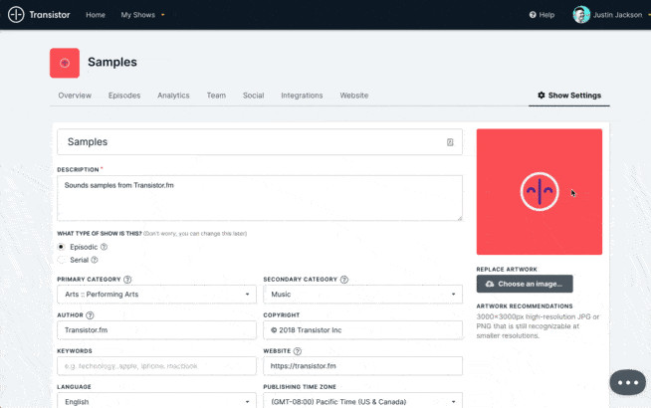Click the show artwork image preview
Viewport: 651px width, 408px height.
[x=539, y=191]
